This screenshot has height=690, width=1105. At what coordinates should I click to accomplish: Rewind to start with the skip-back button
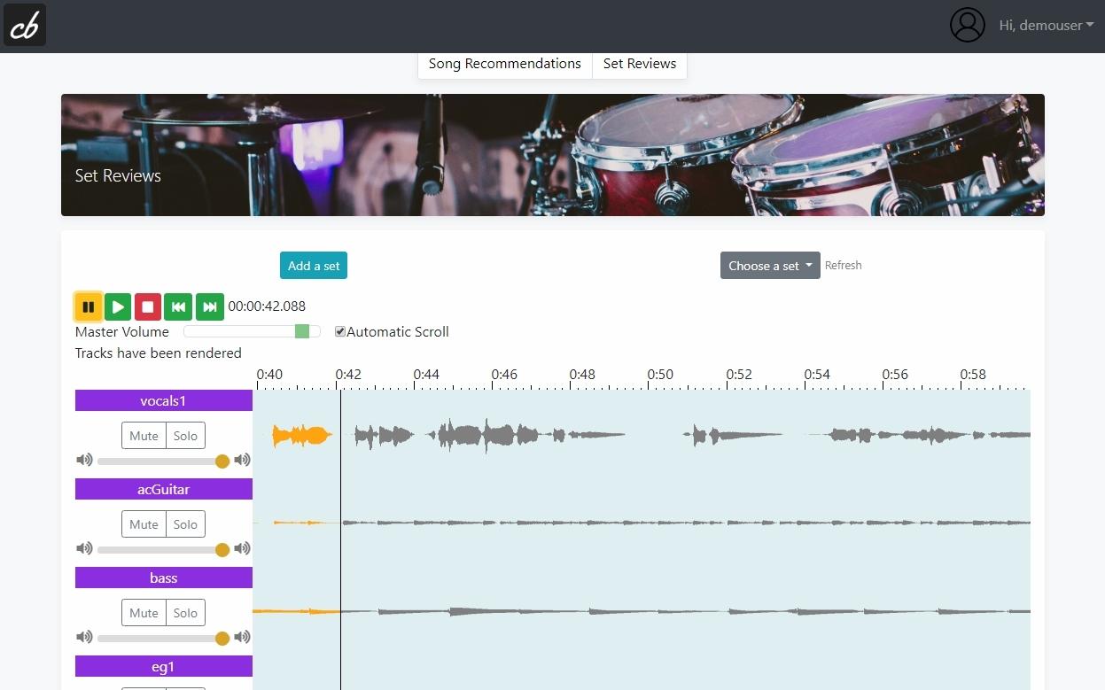[178, 306]
